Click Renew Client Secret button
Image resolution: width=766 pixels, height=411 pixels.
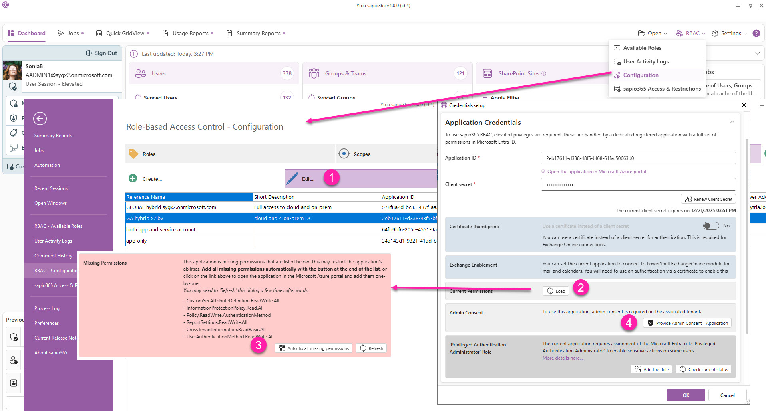pos(708,199)
